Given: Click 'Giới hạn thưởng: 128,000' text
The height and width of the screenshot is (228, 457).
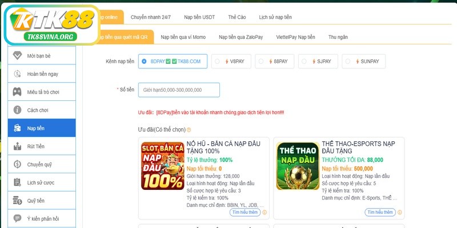Looking at the screenshot, I should click(x=213, y=176).
